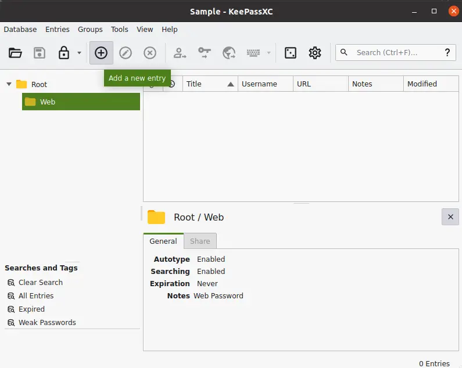Show Weak Passwords search

47,323
